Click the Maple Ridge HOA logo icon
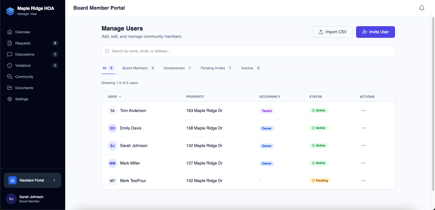 tap(10, 11)
